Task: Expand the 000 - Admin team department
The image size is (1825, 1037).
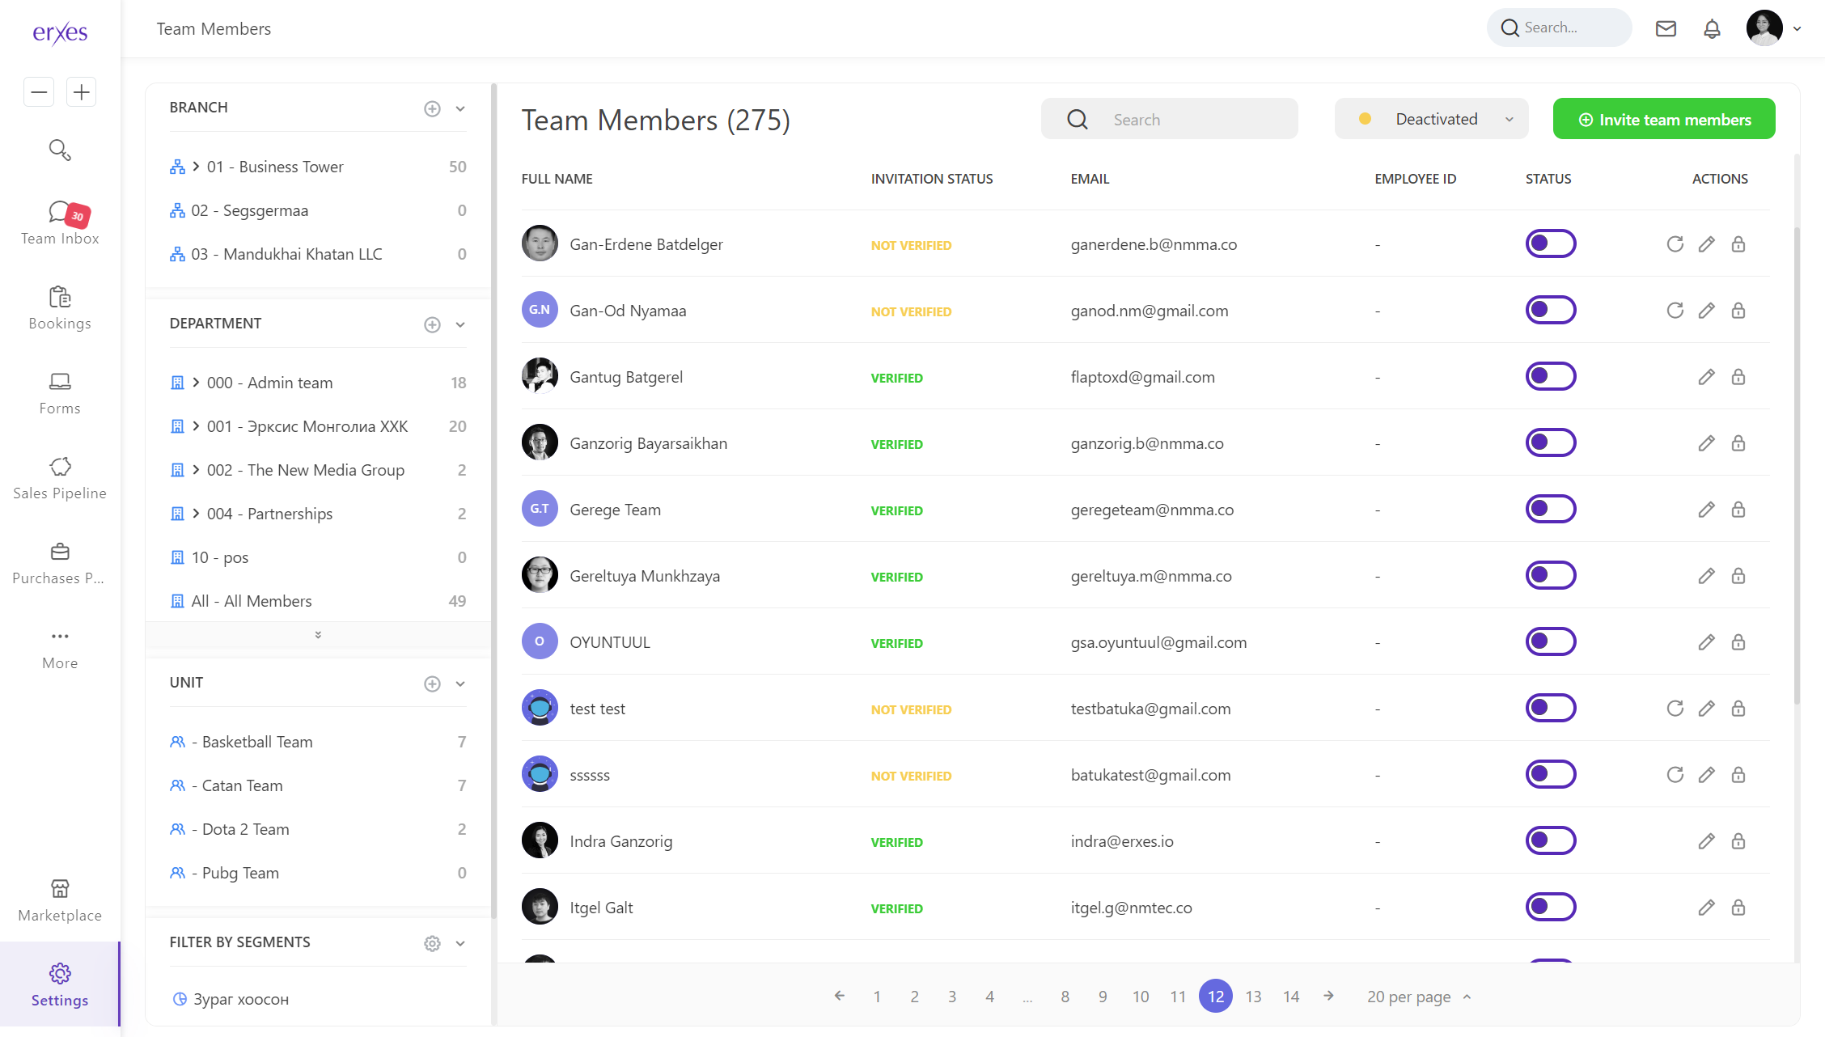Action: pyautogui.click(x=196, y=382)
